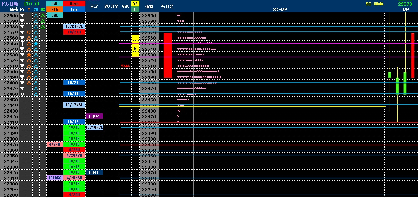Click the green TL header cell

(x=135, y=9)
